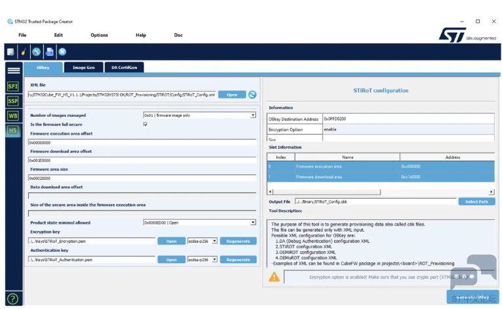Click the round blue globe toolbar icon

point(36,52)
